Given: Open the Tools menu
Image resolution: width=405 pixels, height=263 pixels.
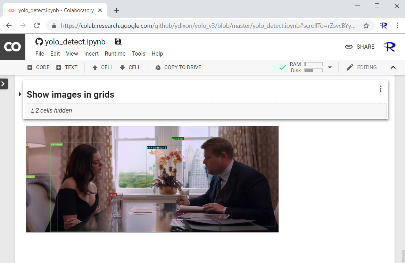Looking at the screenshot, I should [139, 54].
